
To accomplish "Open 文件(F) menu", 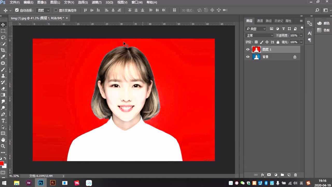I will (x=15, y=2).
